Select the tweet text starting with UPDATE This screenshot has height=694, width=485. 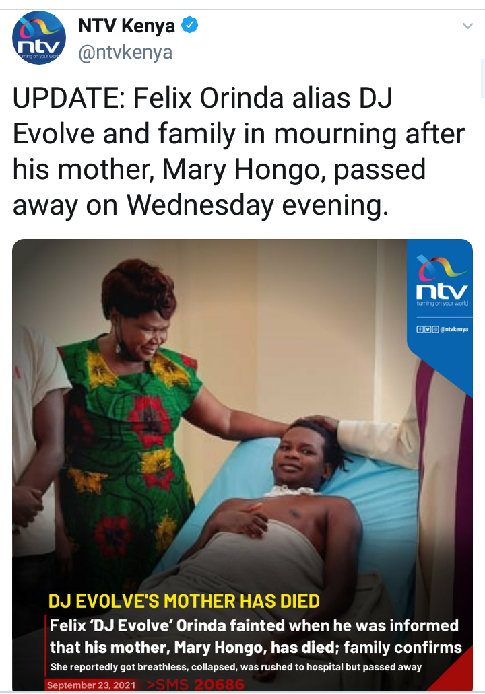point(238,151)
